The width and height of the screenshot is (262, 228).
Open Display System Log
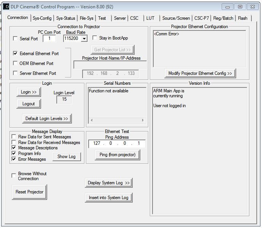coord(109,183)
